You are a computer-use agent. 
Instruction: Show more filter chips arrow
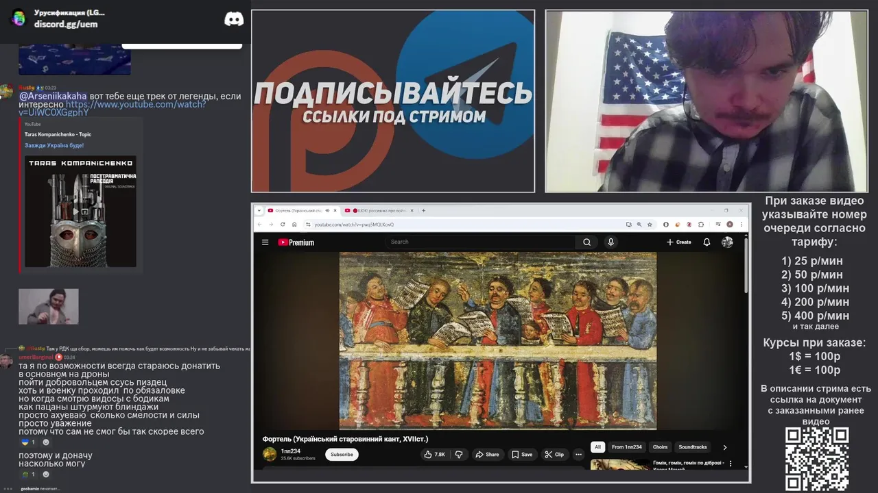pyautogui.click(x=725, y=447)
